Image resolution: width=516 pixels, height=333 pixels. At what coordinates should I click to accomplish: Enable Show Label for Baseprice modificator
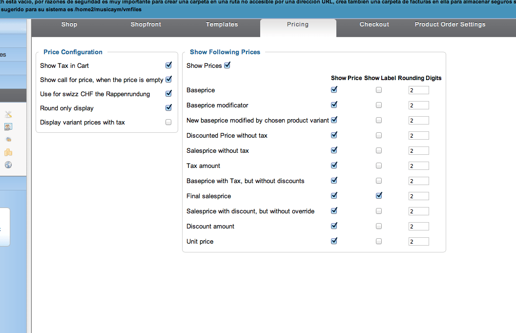[x=379, y=105]
